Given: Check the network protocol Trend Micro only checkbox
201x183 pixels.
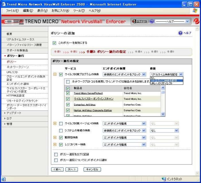Looking at the screenshot, I should (x=68, y=81).
